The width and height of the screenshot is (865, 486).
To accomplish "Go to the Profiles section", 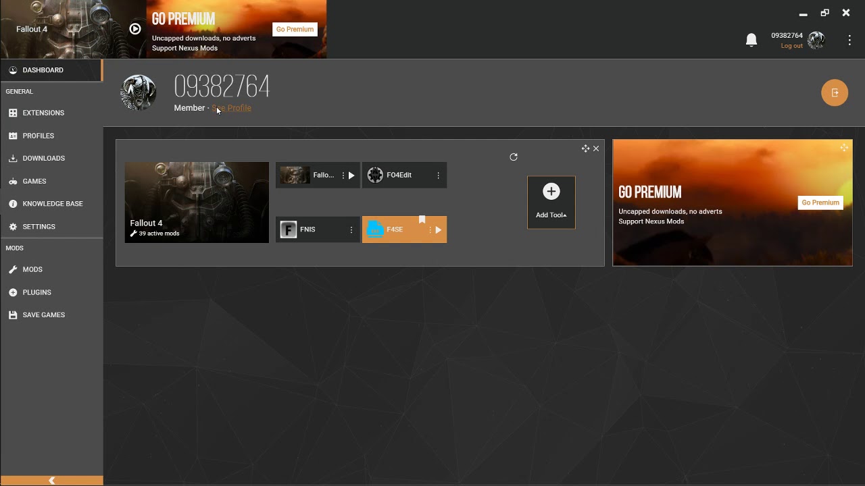I will (x=51, y=136).
